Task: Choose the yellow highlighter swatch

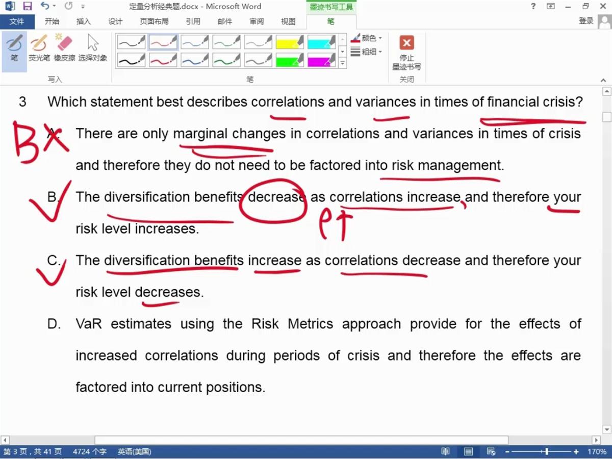Action: click(290, 42)
